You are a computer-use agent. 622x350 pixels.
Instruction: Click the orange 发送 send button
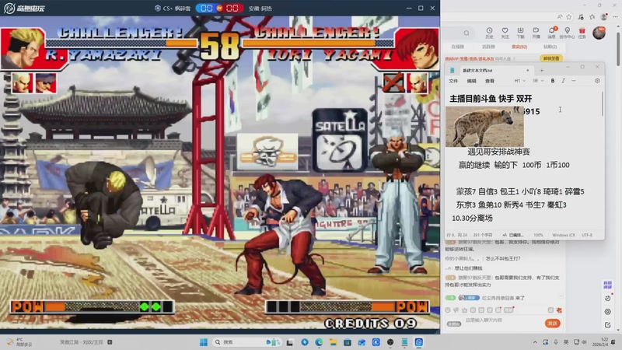(x=553, y=324)
